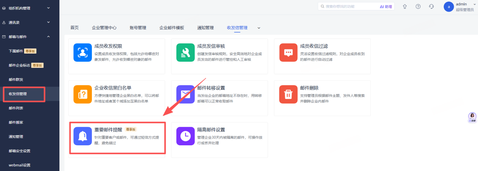Open the 成员收发权限 card icon
This screenshot has height=171, width=478.
point(82,52)
